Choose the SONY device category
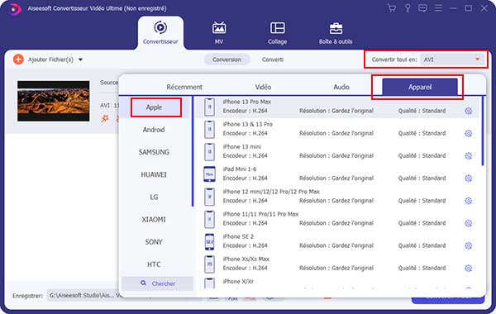This screenshot has width=496, height=314. (154, 242)
